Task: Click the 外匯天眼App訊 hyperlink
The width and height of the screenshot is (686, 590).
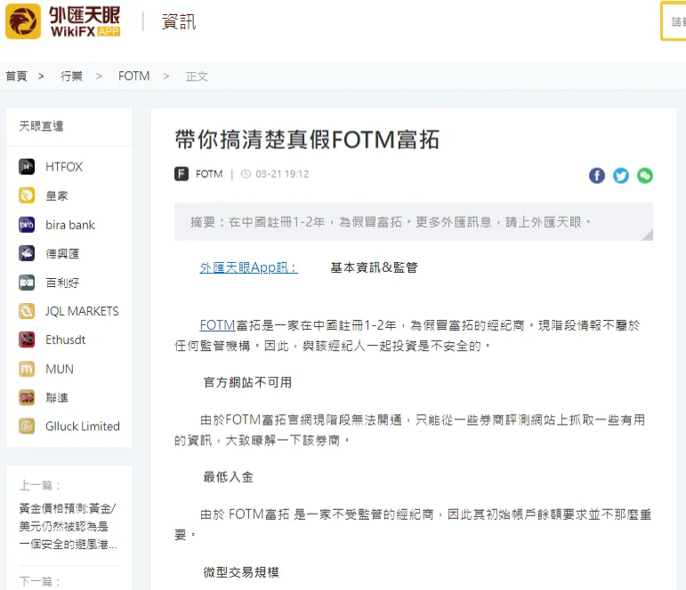Action: point(248,267)
